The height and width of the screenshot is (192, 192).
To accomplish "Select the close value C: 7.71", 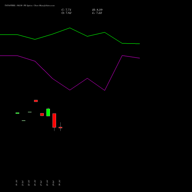I will 66,10.
